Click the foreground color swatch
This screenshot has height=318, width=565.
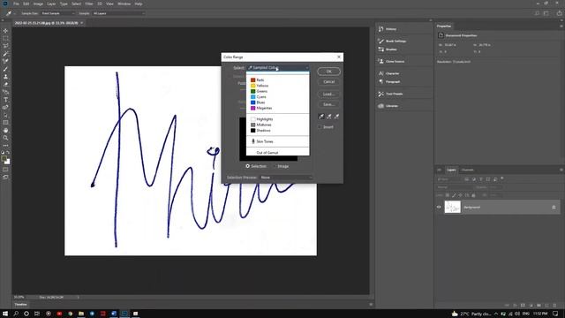(x=4, y=159)
